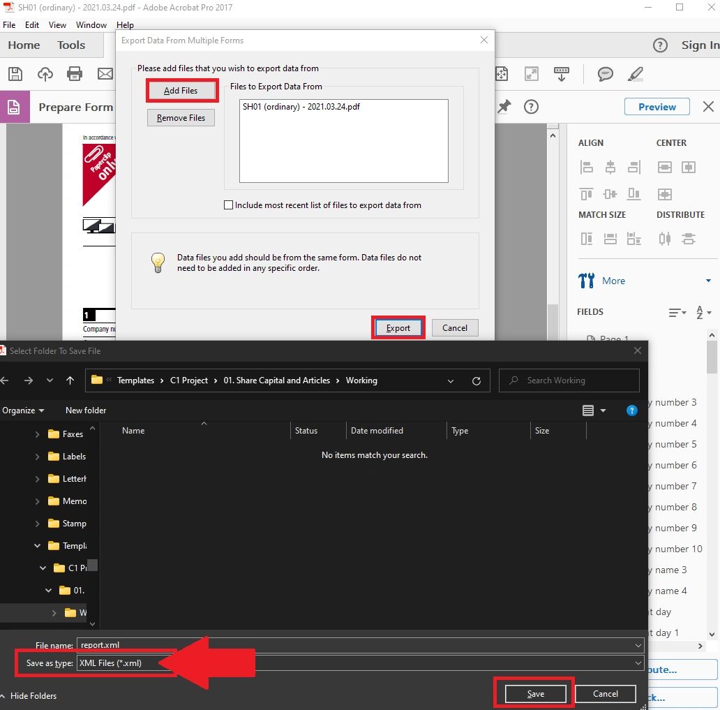Open the Organize dropdown menu
Image resolution: width=720 pixels, height=710 pixels.
(x=23, y=411)
